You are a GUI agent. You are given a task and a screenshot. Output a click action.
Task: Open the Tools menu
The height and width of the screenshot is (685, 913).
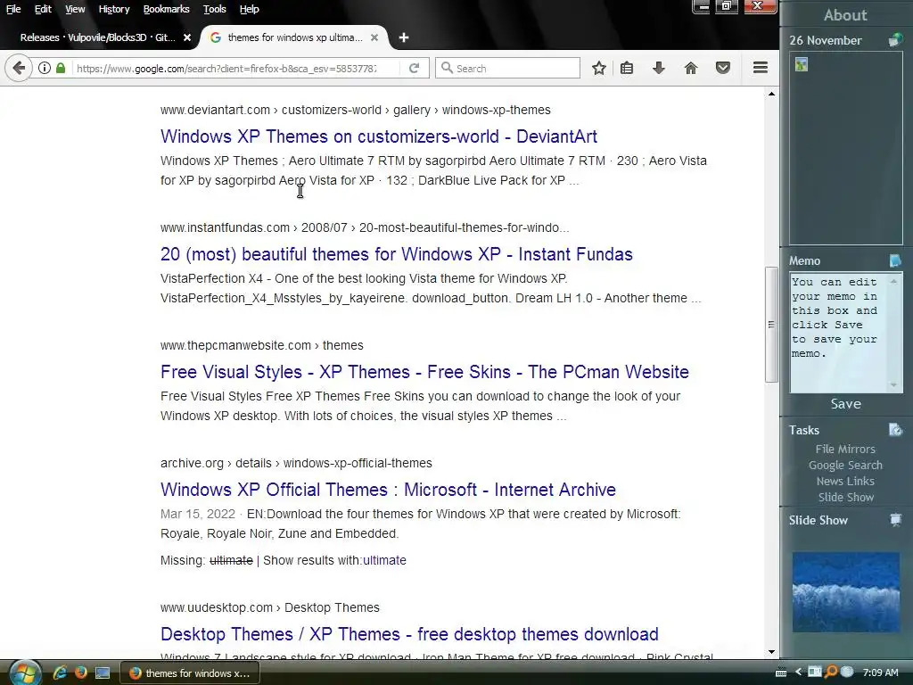(x=214, y=9)
